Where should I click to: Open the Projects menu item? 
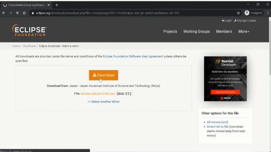[x=170, y=32]
